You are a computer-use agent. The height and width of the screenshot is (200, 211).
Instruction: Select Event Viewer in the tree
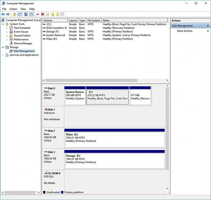(21, 32)
